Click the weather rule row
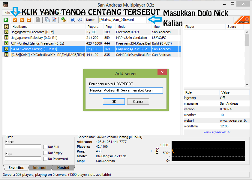Image resolution: width=252 pixels, height=180 pixels. pyautogui.click(x=216, y=115)
